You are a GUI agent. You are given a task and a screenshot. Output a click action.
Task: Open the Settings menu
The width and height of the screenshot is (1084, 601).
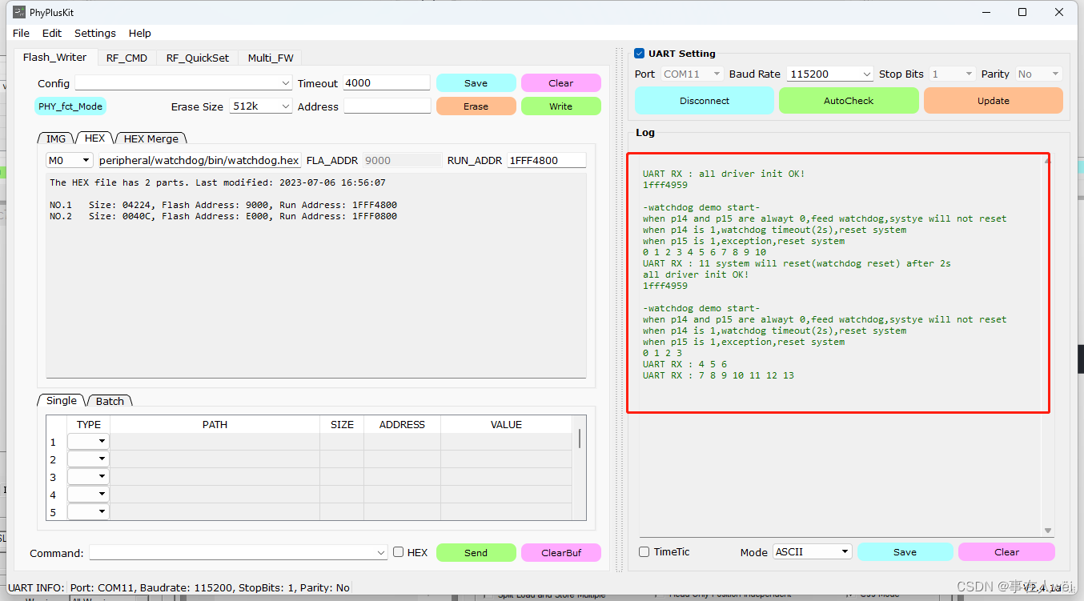(95, 33)
